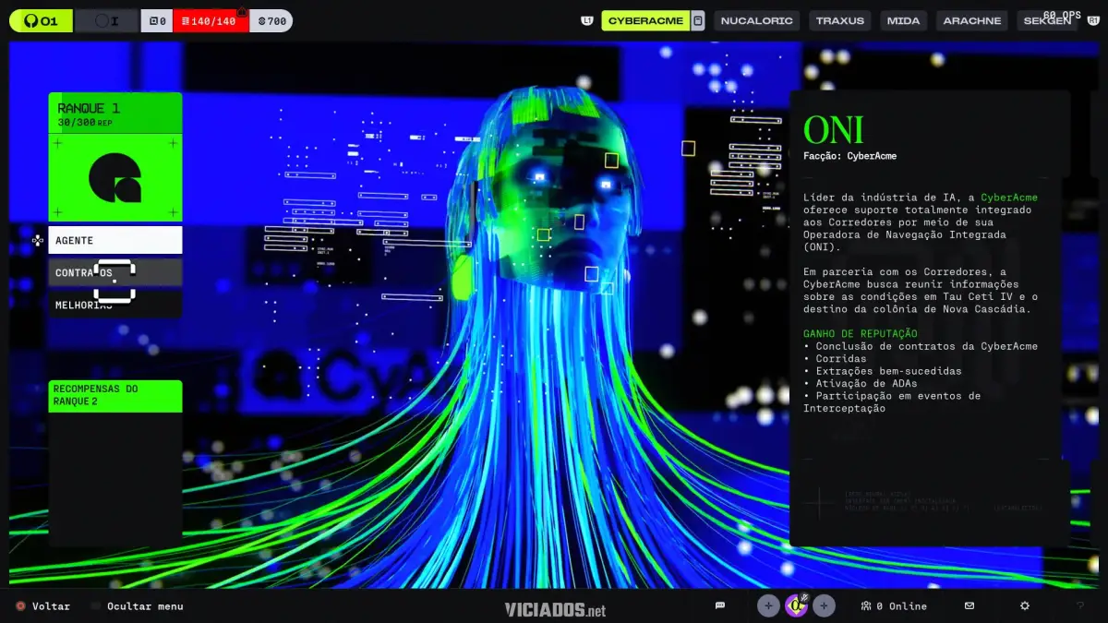Click the right add squad member plus

(x=825, y=605)
